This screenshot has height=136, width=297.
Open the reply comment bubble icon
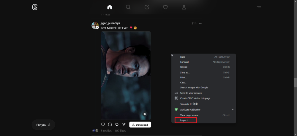click(110, 124)
